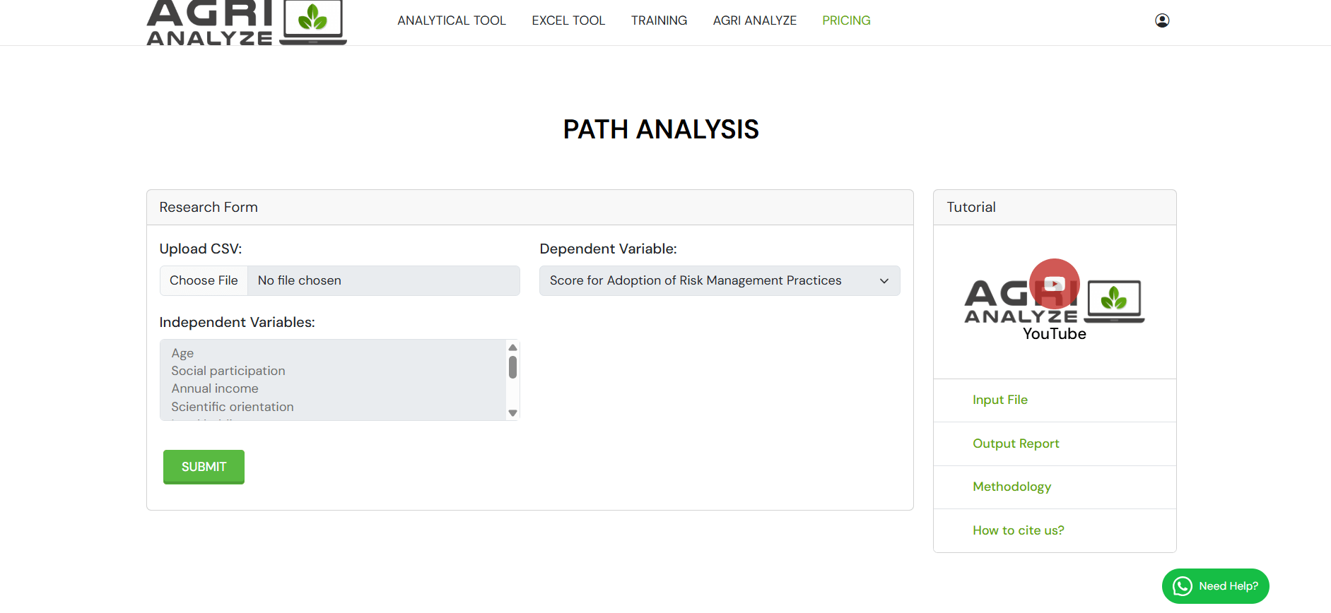Image resolution: width=1331 pixels, height=613 pixels.
Task: Select Age in Independent Variables list
Action: [182, 353]
